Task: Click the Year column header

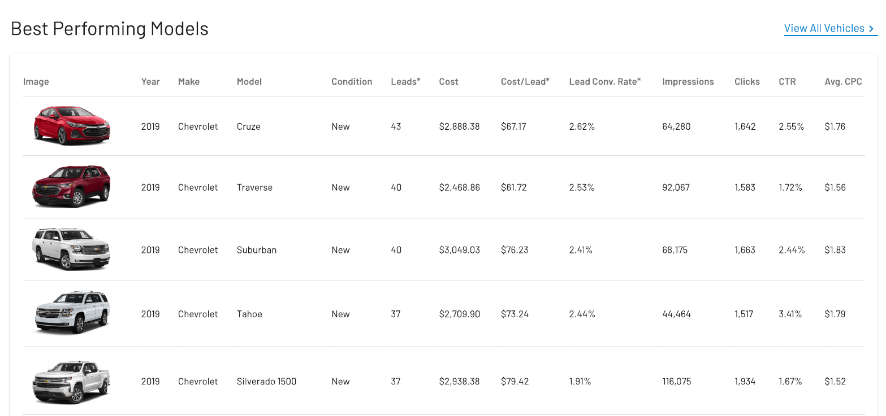Action: pyautogui.click(x=150, y=81)
